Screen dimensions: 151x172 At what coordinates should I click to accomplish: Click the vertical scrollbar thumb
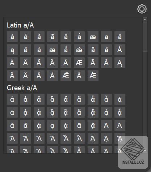click(145, 37)
